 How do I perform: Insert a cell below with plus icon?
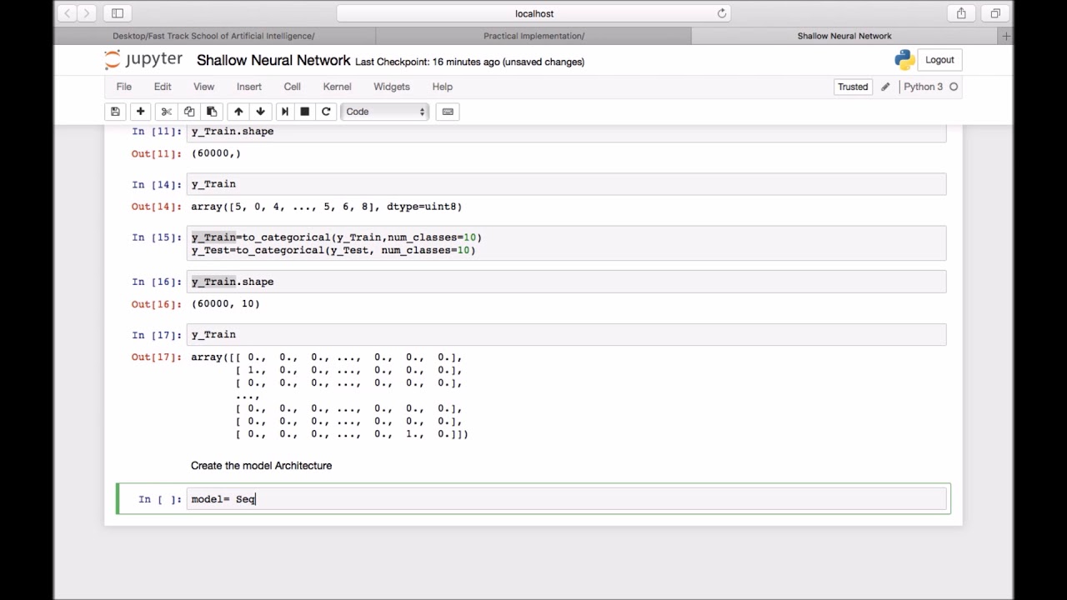[140, 112]
